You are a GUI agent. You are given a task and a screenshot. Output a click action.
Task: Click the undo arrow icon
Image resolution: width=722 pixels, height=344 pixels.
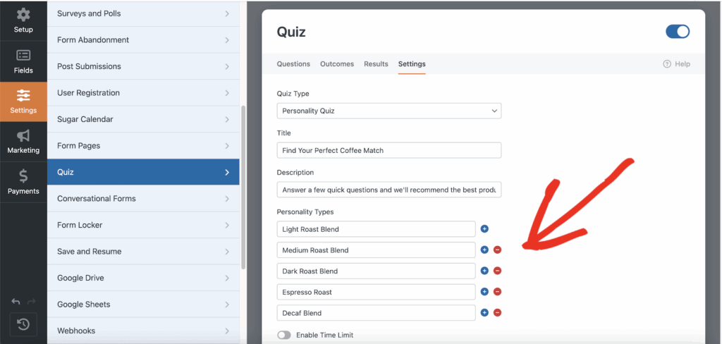coord(16,302)
